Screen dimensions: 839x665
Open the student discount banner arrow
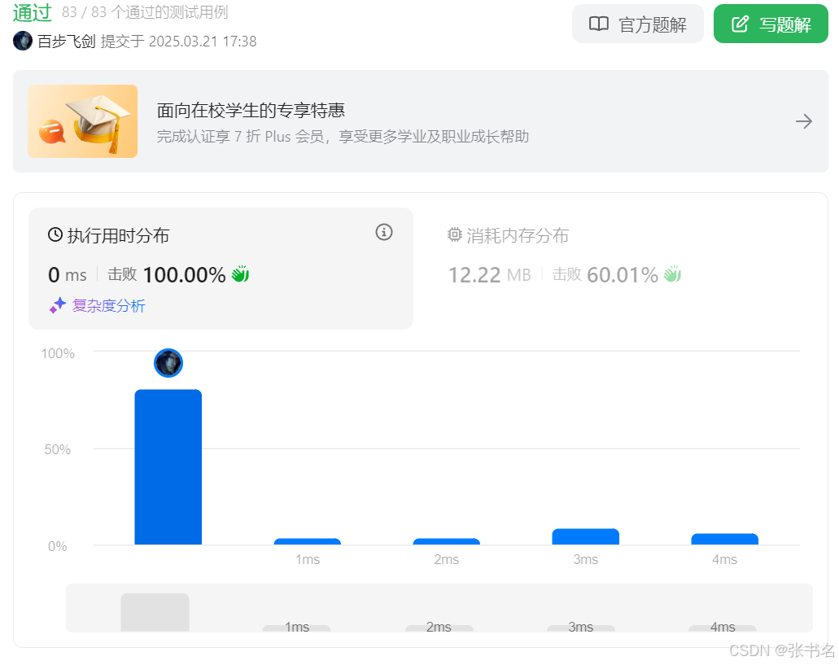[x=804, y=121]
